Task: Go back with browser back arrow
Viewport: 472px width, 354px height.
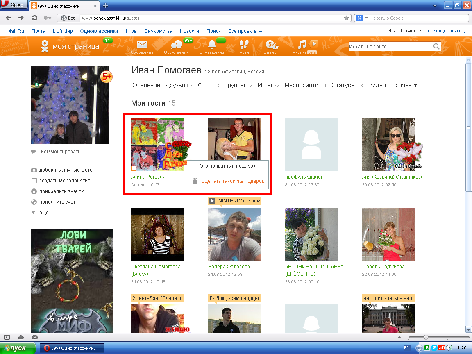Action: pos(9,18)
